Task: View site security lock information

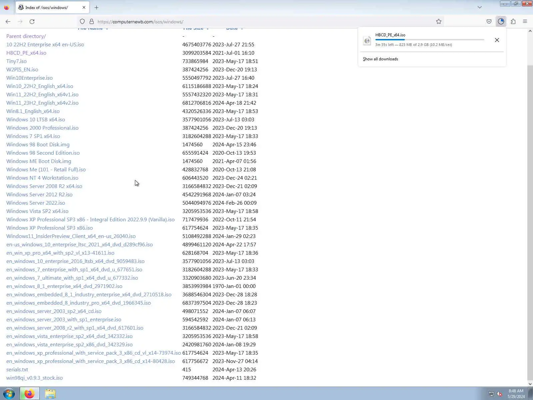Action: pyautogui.click(x=92, y=22)
